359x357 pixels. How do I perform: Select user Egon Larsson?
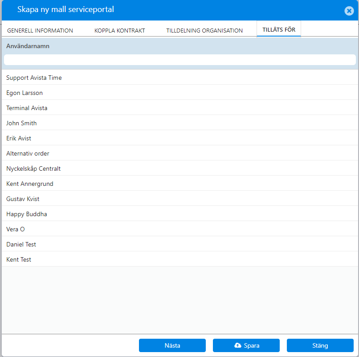pos(180,93)
